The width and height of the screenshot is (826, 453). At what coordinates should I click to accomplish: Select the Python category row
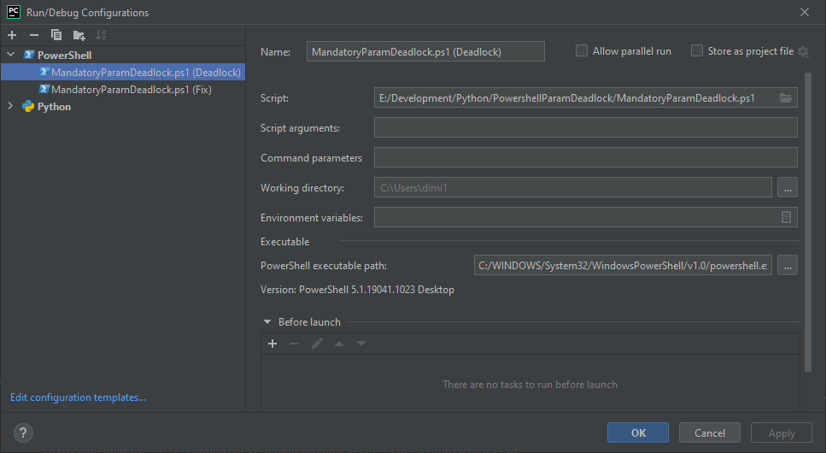[123, 107]
